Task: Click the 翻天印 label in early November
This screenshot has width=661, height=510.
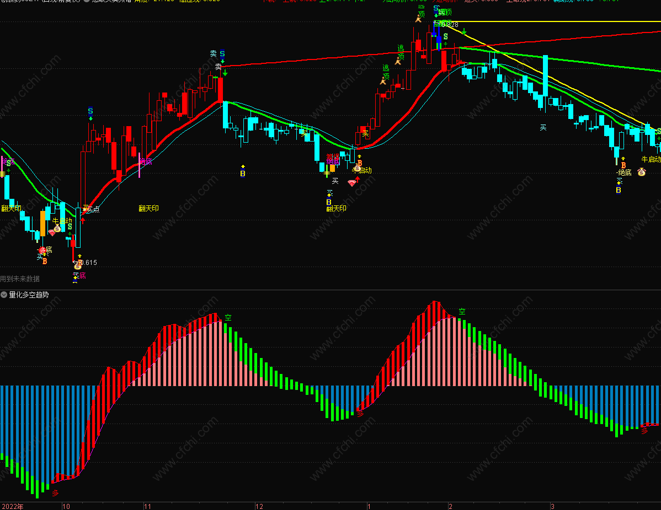Action: tap(149, 208)
